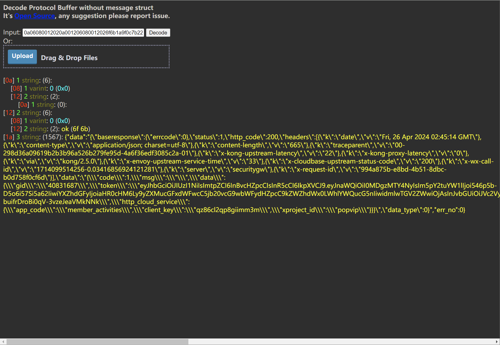Click the blue Upload button
The height and width of the screenshot is (345, 500).
coord(22,56)
